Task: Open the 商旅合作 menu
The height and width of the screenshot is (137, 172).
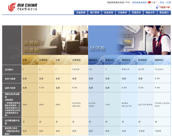Action: coord(150,13)
